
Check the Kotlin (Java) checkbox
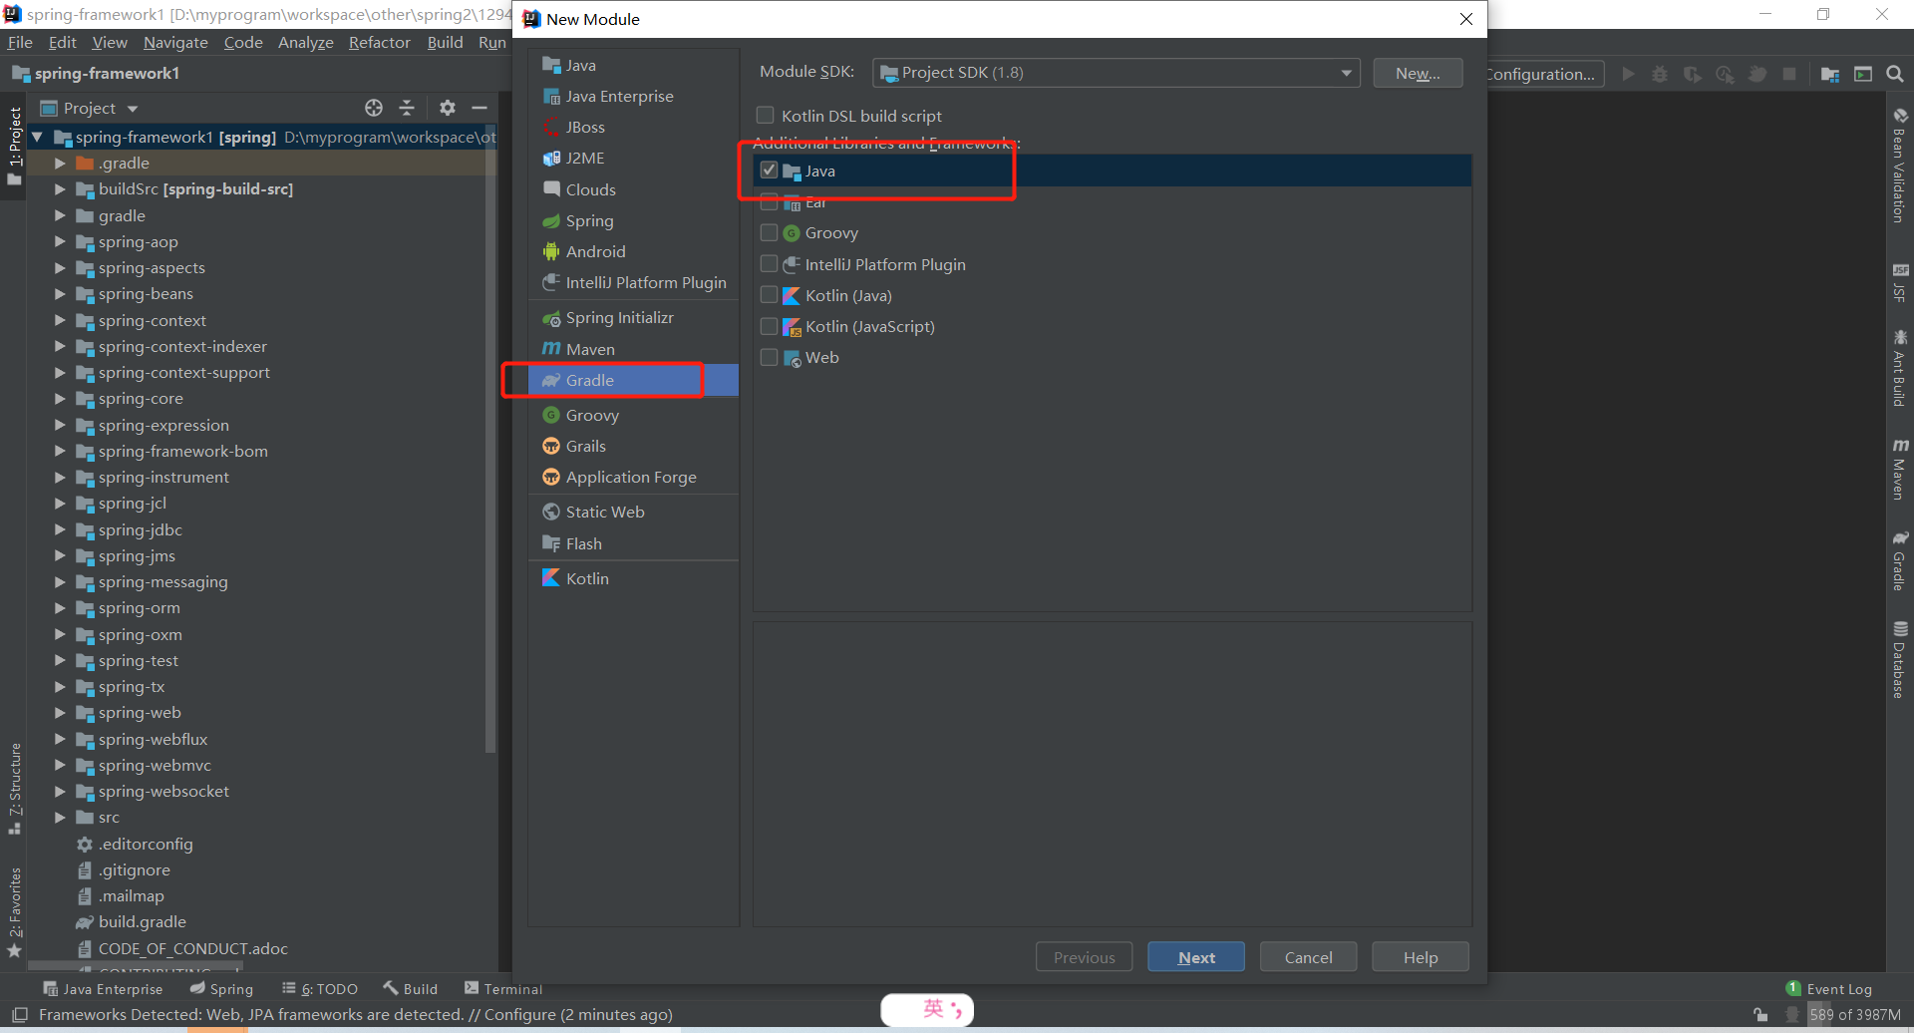point(769,295)
